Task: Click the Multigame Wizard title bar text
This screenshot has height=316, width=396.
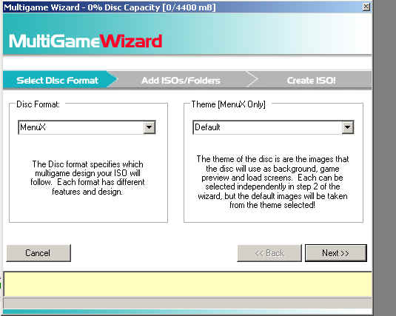Action: tap(110, 7)
